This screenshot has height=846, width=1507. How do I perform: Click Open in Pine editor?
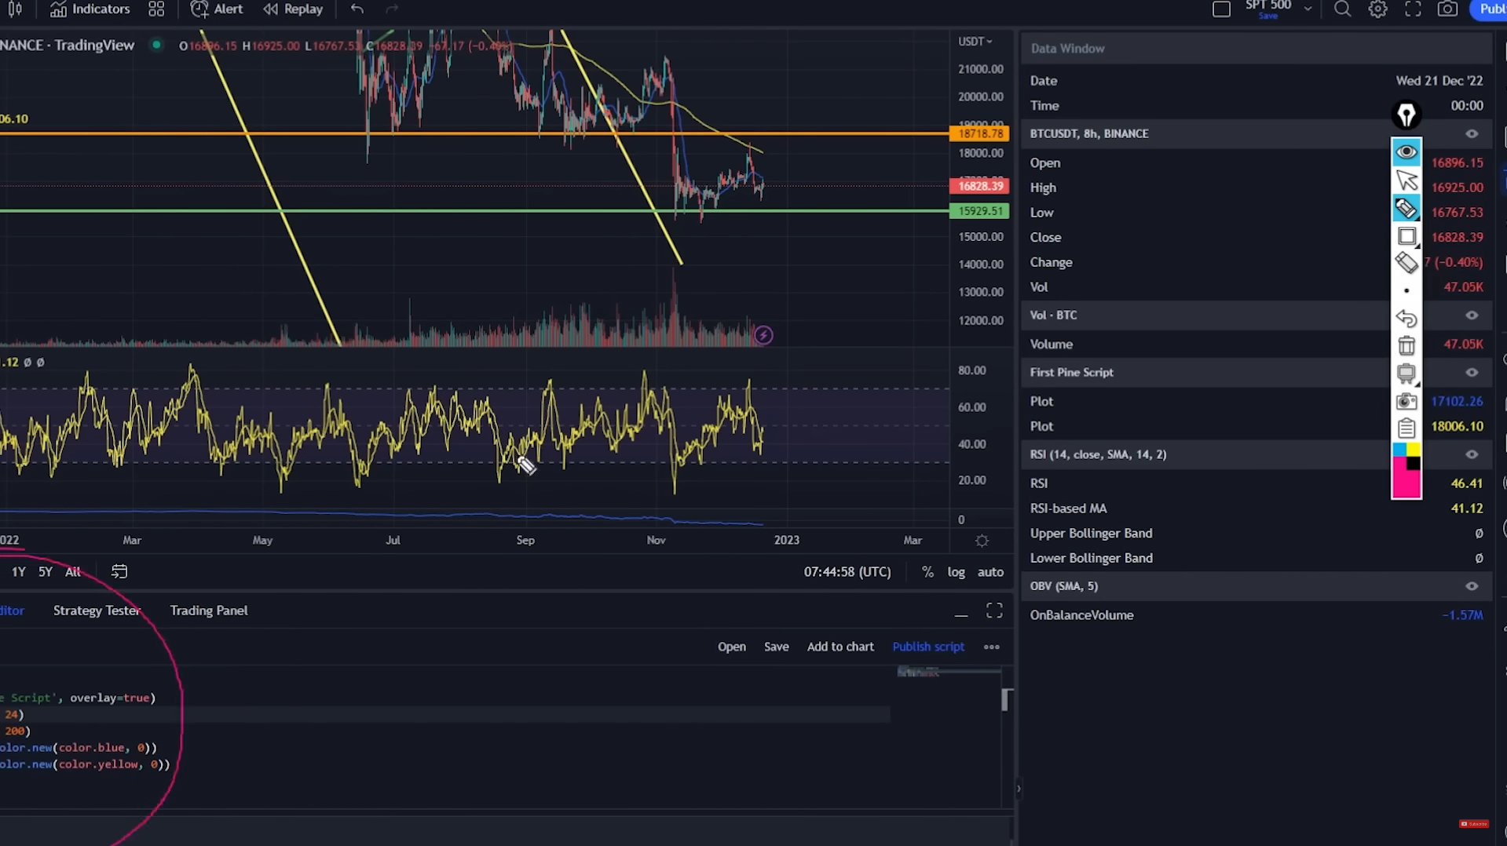[x=731, y=647]
